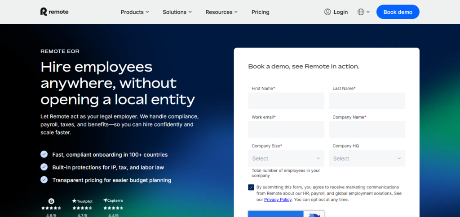Click the G2 rating logo

tap(51, 201)
